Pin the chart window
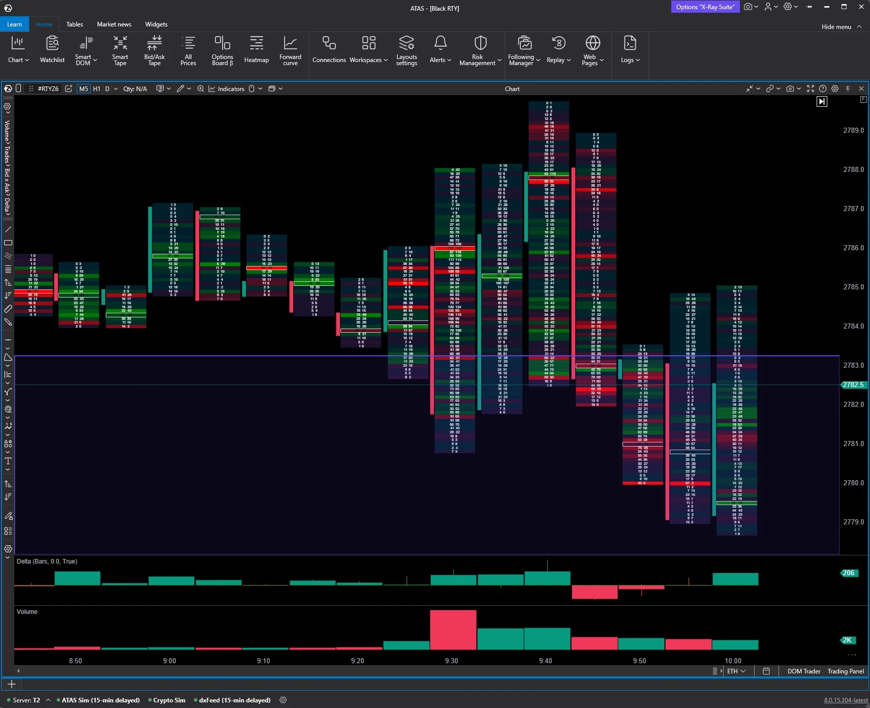 pyautogui.click(x=848, y=88)
